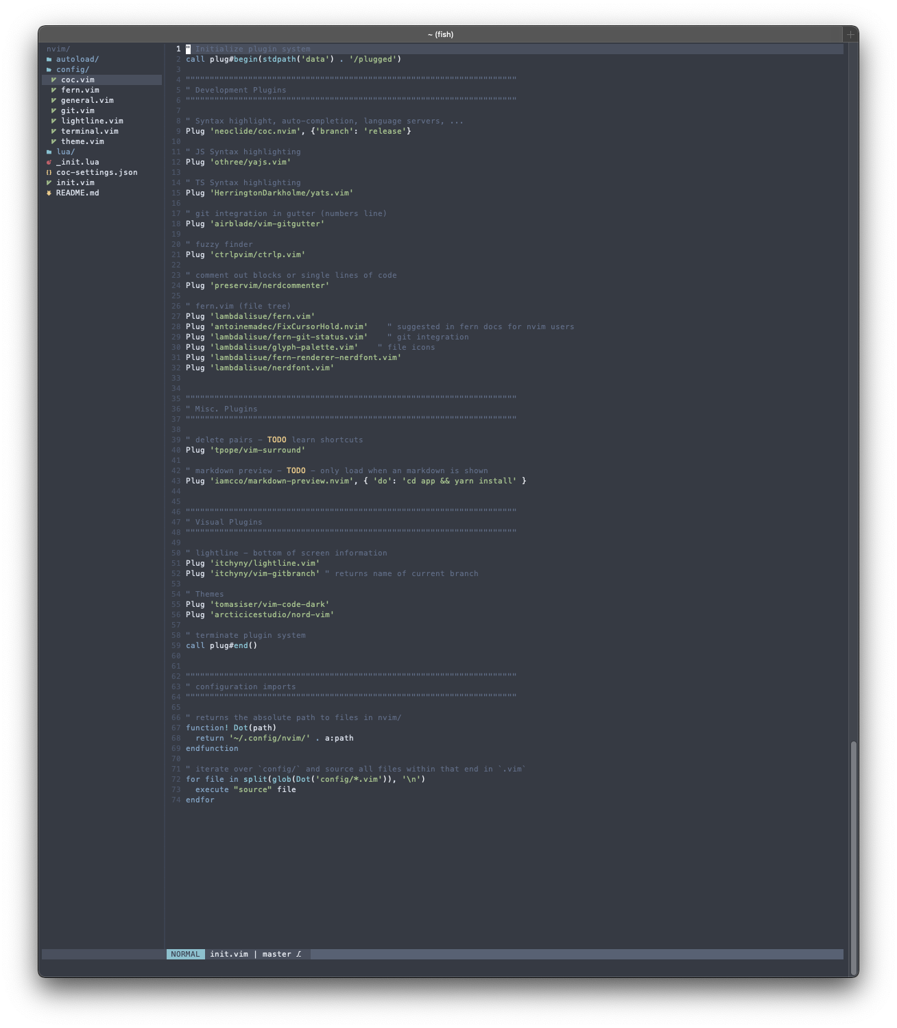The height and width of the screenshot is (1028, 897).
Task: Place cursor on 'lambdalisue/nerdfont.vim' string
Action: (x=272, y=368)
